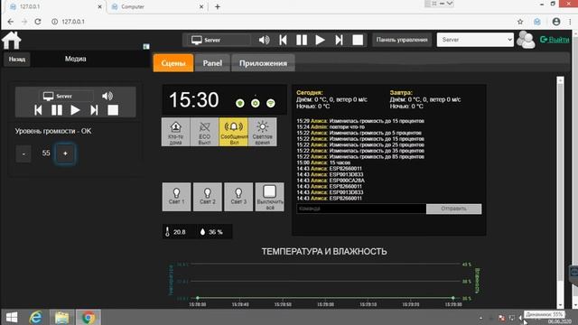Bookmark page with star icon
Viewport: 578px width, 325px height.
click(520, 22)
